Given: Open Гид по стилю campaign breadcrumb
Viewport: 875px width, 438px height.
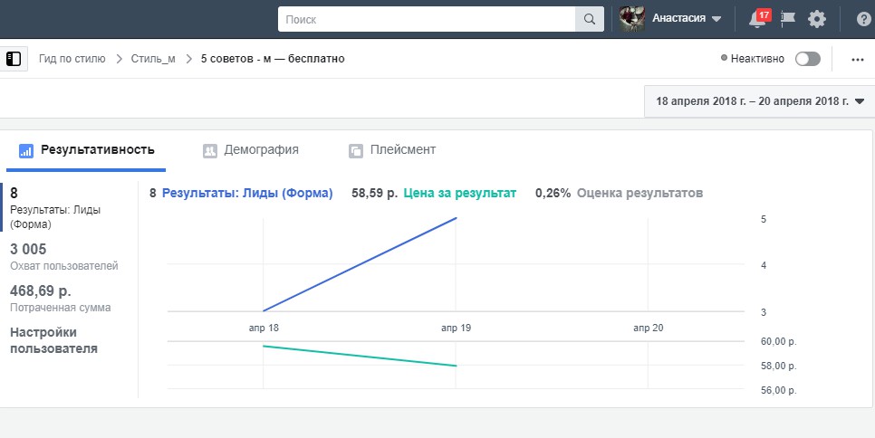Looking at the screenshot, I should click(72, 59).
